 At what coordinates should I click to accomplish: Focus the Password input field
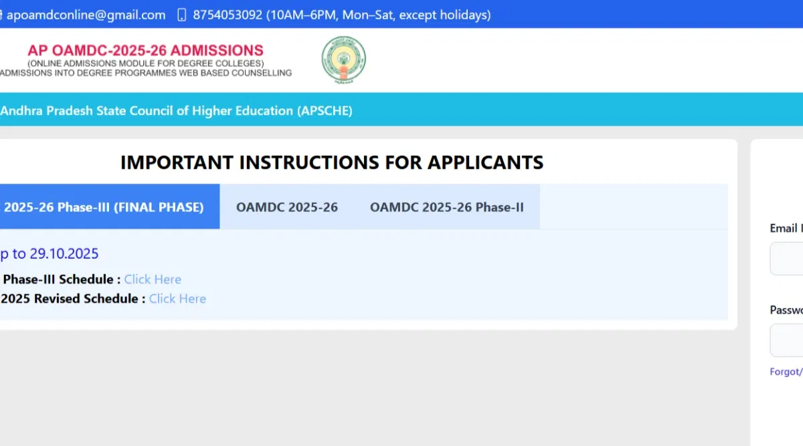787,340
